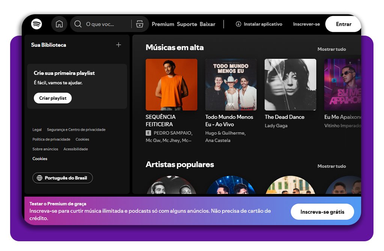Click the bold Cookies link below Sobre anúncios
Screen dimensions: 384x251
(x=40, y=159)
